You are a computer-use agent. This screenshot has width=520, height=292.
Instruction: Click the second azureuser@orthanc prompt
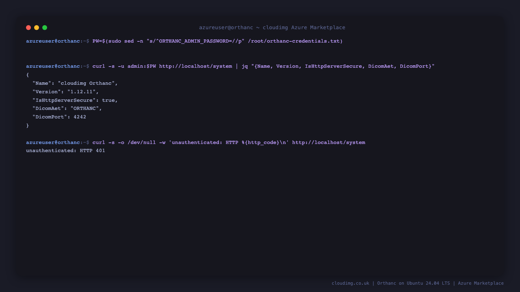coord(58,66)
